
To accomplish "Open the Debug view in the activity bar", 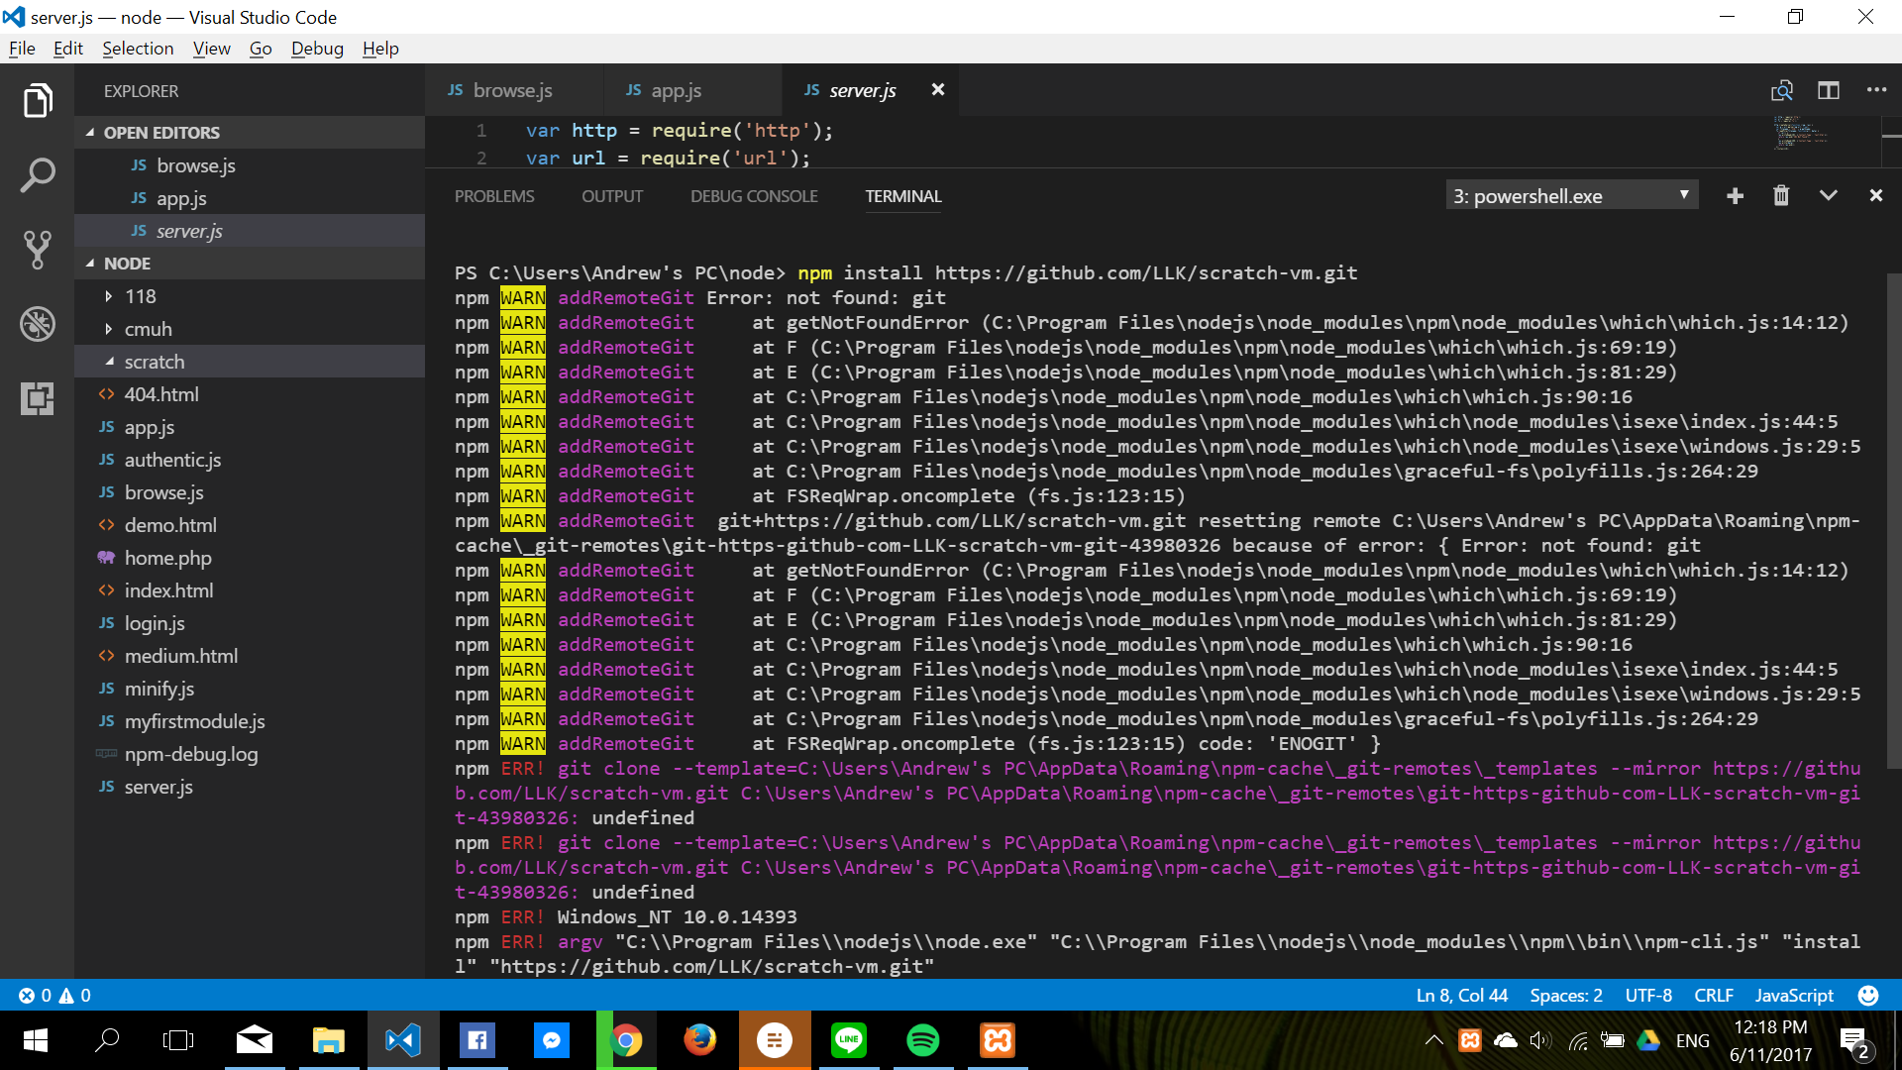I will [37, 323].
